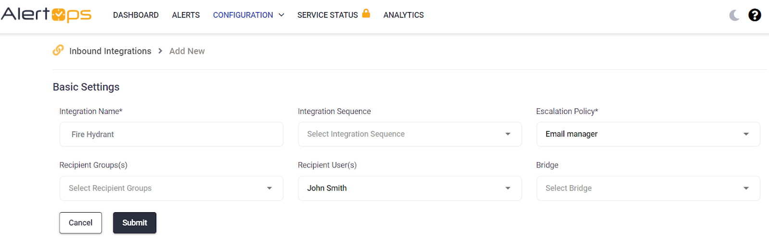Click the breadcrumb chevron arrow
This screenshot has height=241, width=769.
[x=160, y=51]
